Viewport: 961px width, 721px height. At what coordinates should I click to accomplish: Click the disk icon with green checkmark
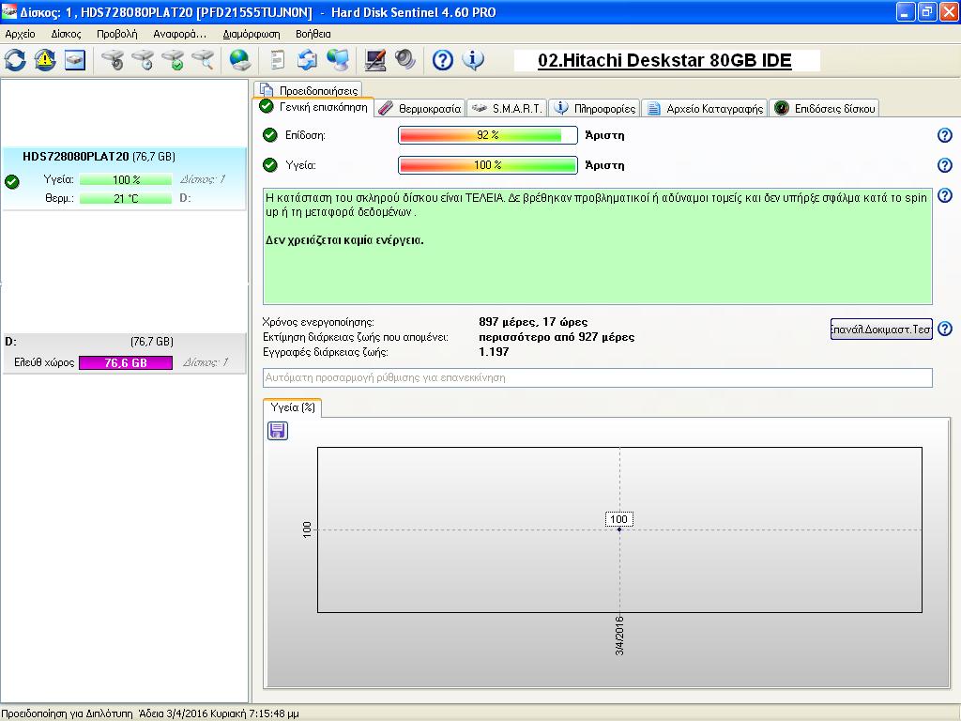click(x=173, y=60)
